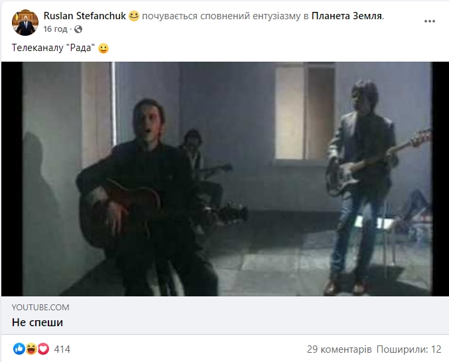View the 414 reactions count list

point(62,349)
